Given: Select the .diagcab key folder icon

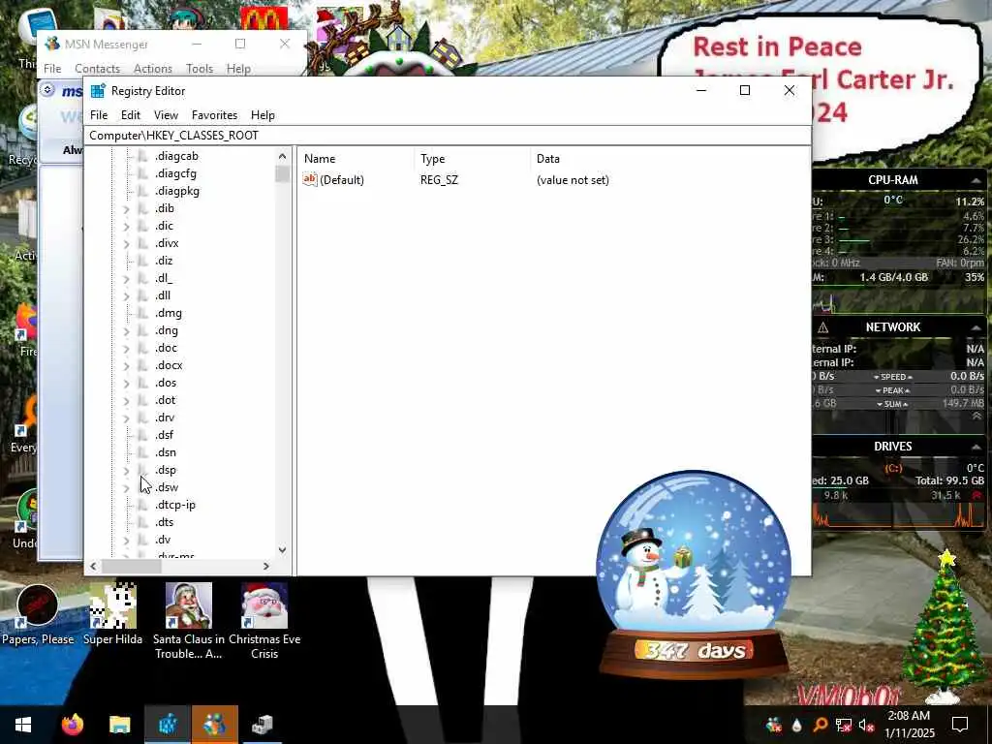Looking at the screenshot, I should point(143,156).
